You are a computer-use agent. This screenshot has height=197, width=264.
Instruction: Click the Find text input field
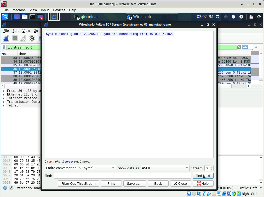point(122,176)
